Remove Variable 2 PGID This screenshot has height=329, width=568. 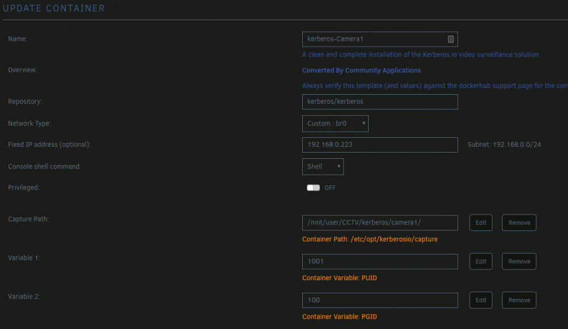(519, 300)
